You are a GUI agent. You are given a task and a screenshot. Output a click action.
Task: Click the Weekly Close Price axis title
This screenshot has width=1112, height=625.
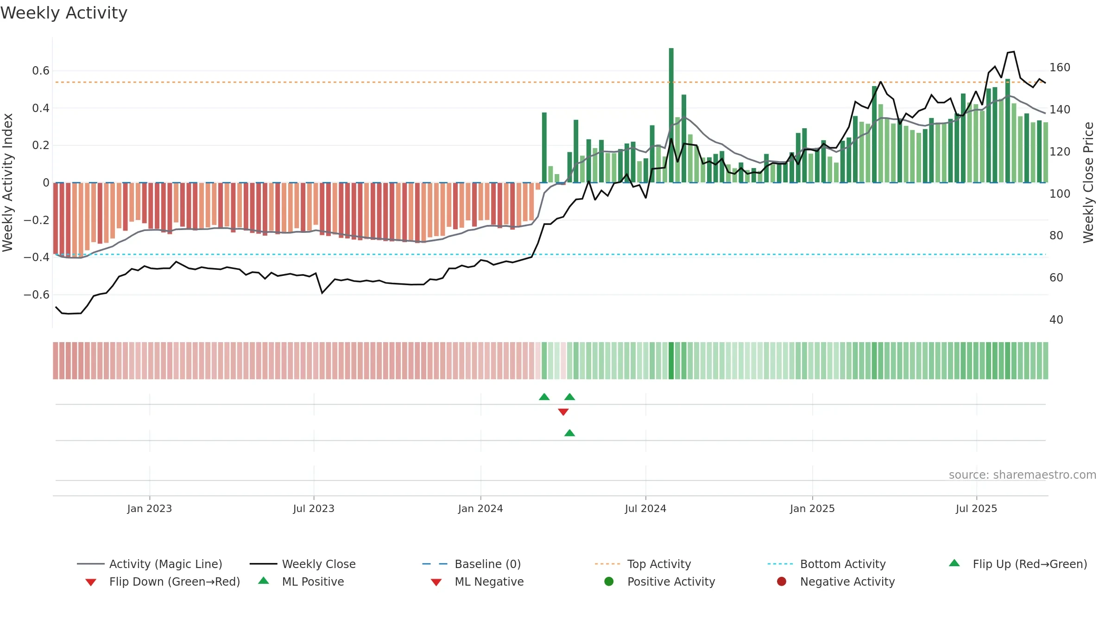tap(1088, 182)
